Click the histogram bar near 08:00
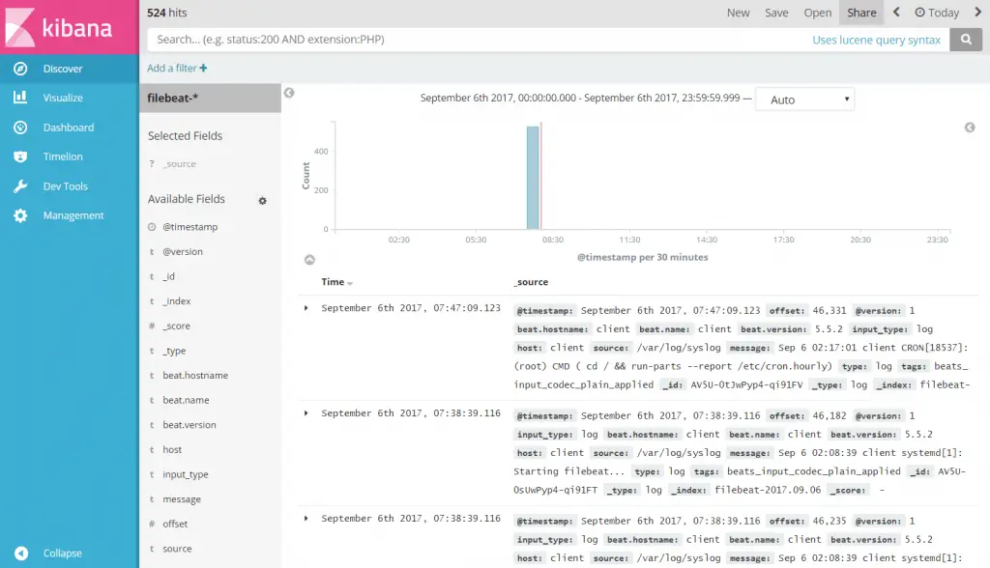The height and width of the screenshot is (568, 990). click(533, 178)
